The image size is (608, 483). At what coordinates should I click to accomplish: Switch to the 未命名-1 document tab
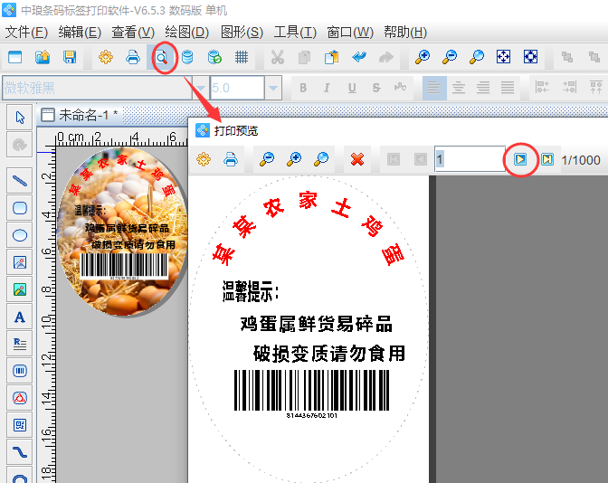(80, 115)
